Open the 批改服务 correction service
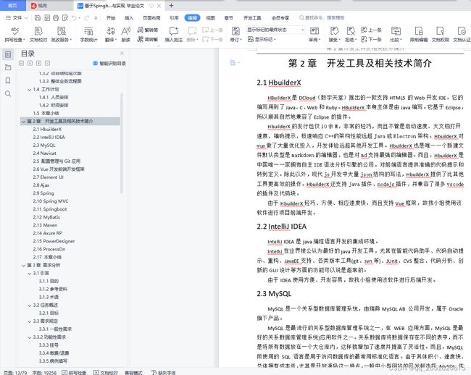471x375 pixels. point(62,34)
